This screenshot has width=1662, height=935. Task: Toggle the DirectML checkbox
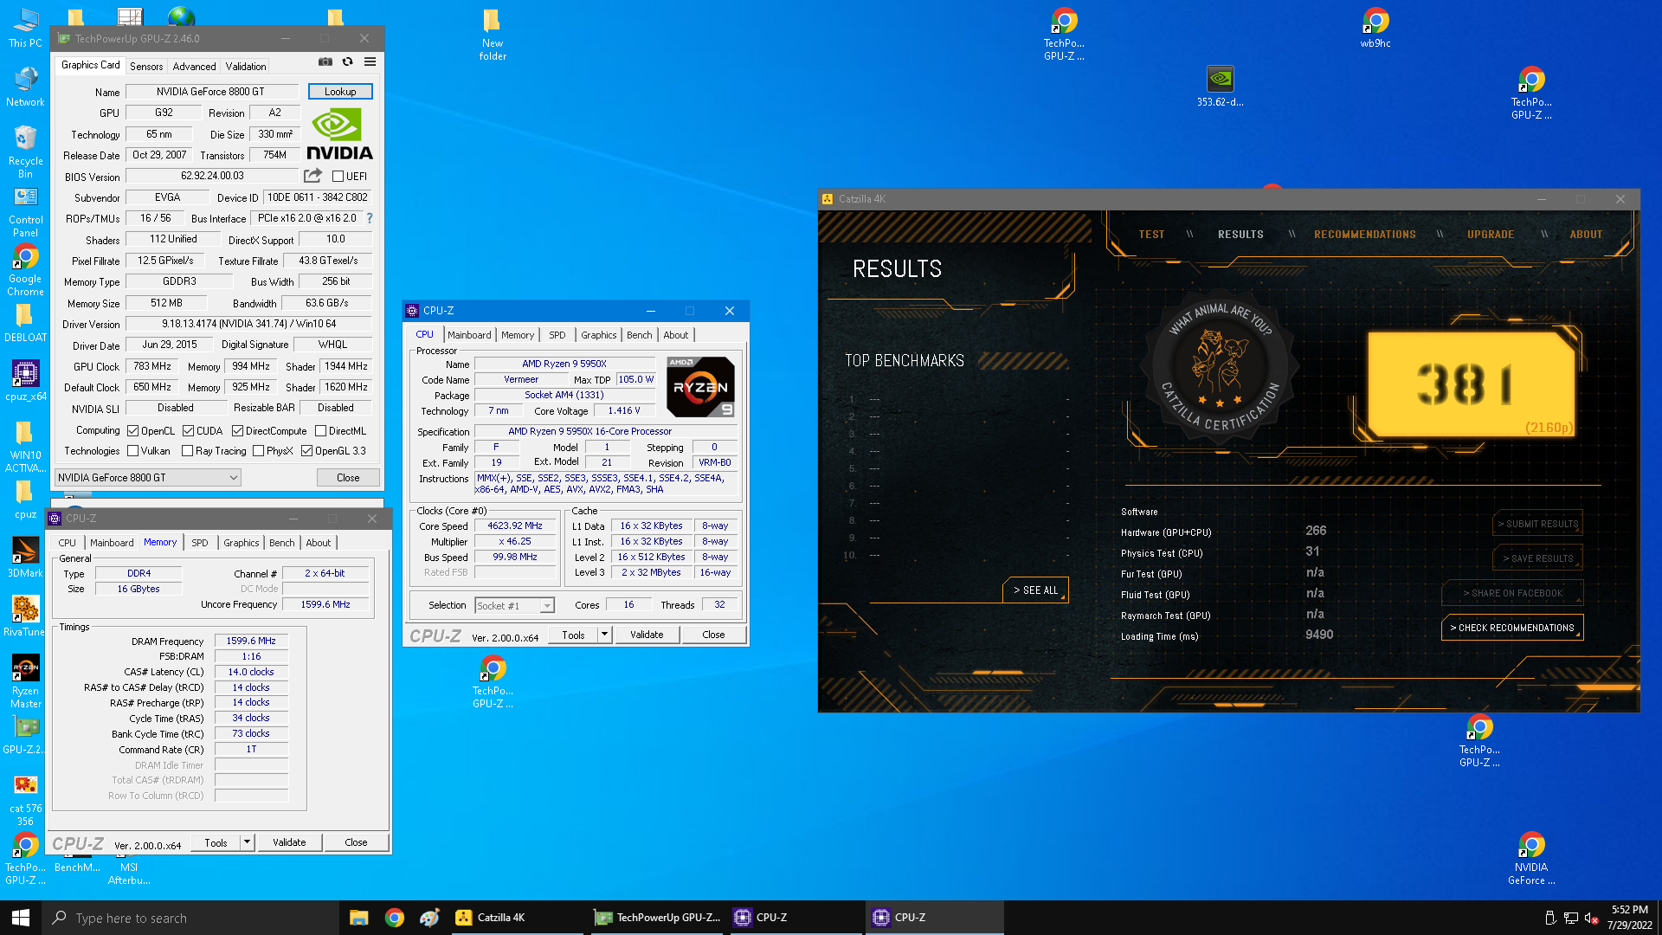coord(320,430)
